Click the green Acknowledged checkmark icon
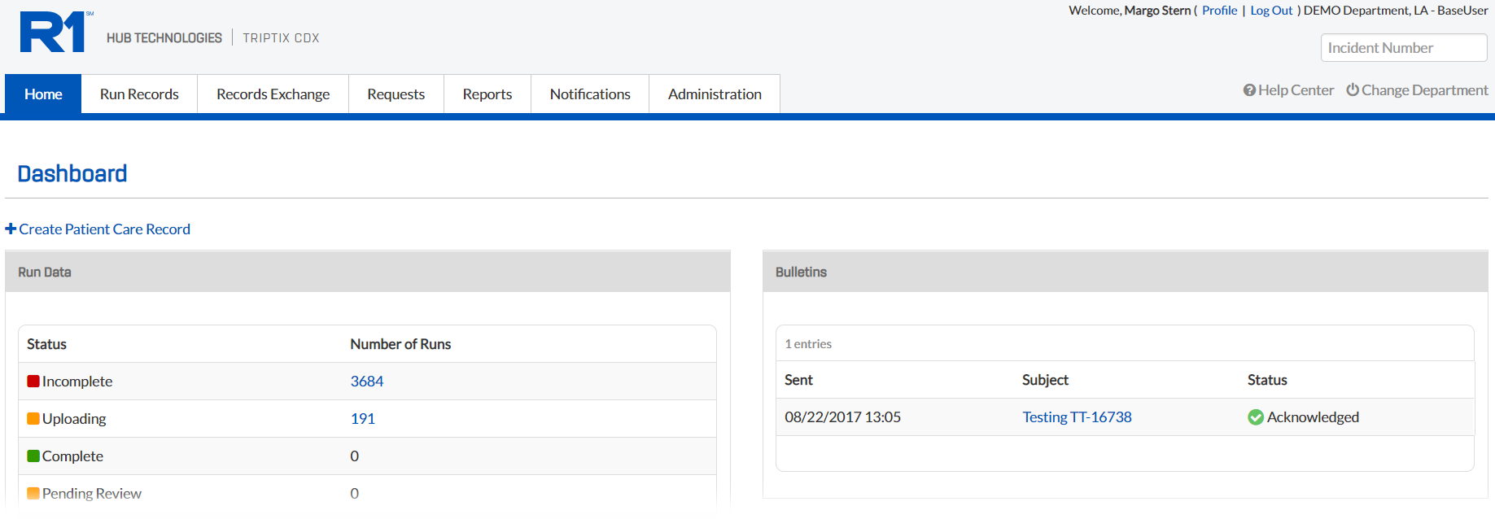 [1256, 417]
